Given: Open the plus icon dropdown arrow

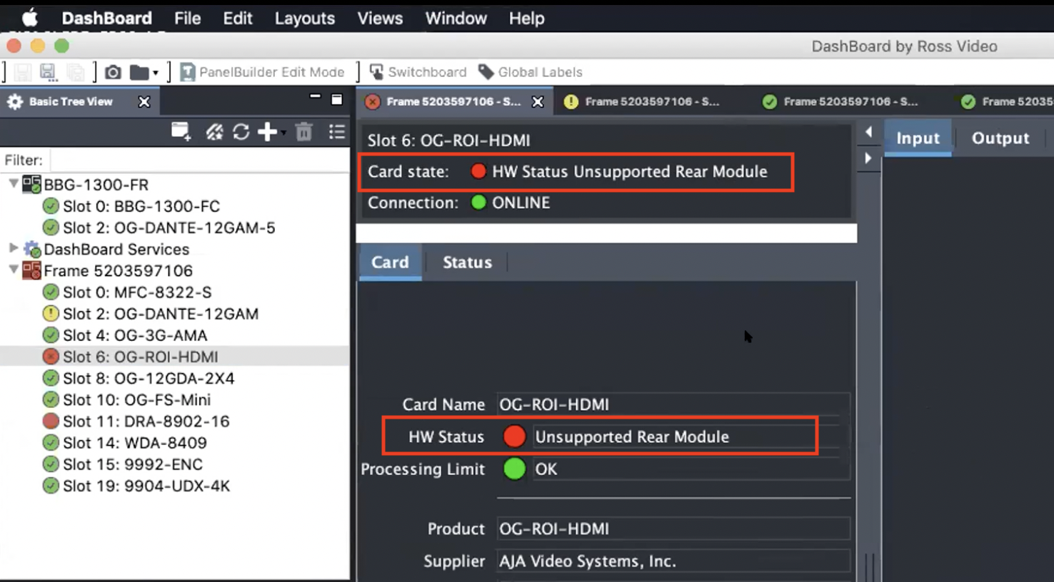Looking at the screenshot, I should pyautogui.click(x=283, y=133).
